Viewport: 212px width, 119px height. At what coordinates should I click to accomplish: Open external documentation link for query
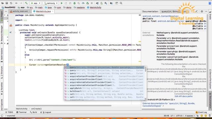pyautogui.click(x=169, y=105)
